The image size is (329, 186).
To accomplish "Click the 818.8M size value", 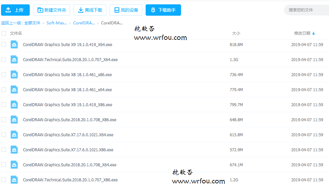I will (236, 45).
